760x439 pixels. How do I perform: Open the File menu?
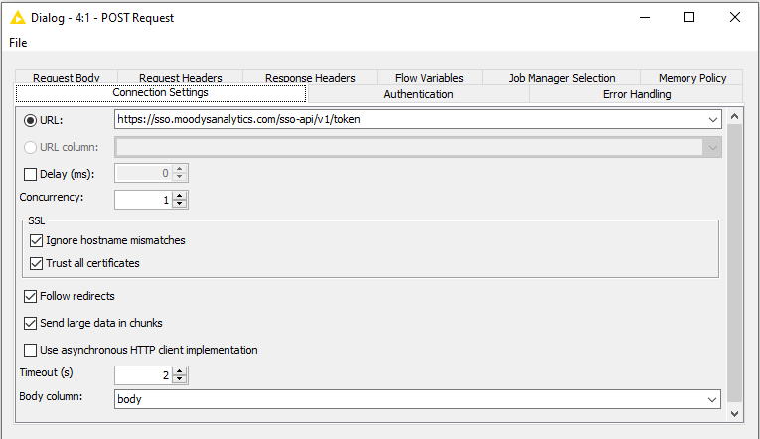point(18,43)
